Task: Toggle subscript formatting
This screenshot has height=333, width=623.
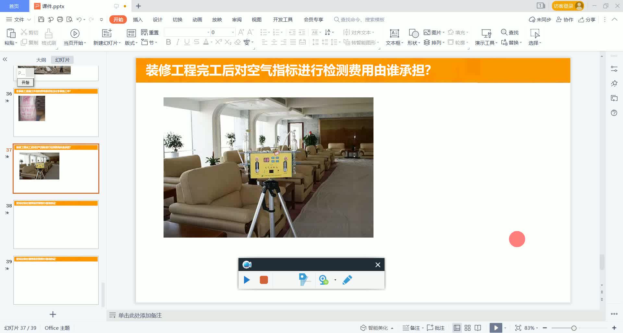Action: (x=228, y=42)
